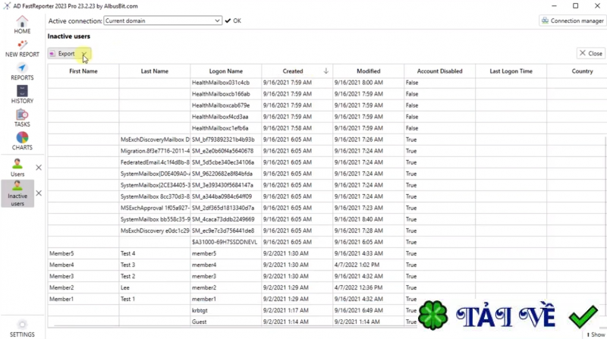Viewport: 607px width, 339px height.
Task: Select the 4/7/2022 12:36 PM modified cell
Action: (368, 287)
